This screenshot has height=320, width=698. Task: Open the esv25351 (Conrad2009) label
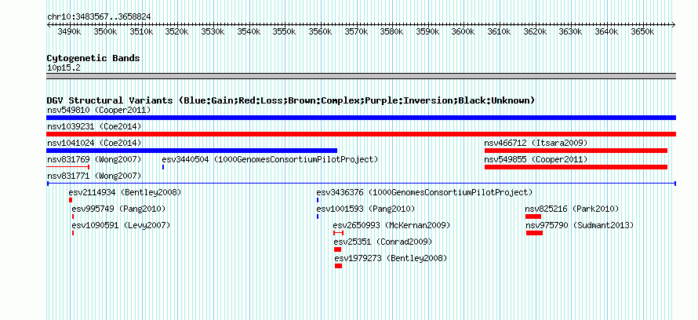point(384,242)
